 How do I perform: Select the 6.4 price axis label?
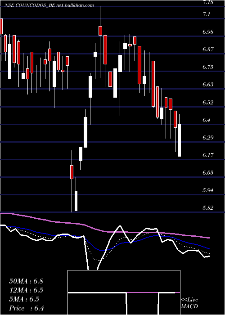[207, 120]
